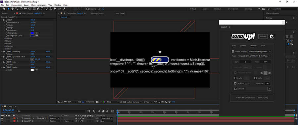Choose center text alignment in LoadUP
This screenshot has height=125, width=298.
coord(266,73)
